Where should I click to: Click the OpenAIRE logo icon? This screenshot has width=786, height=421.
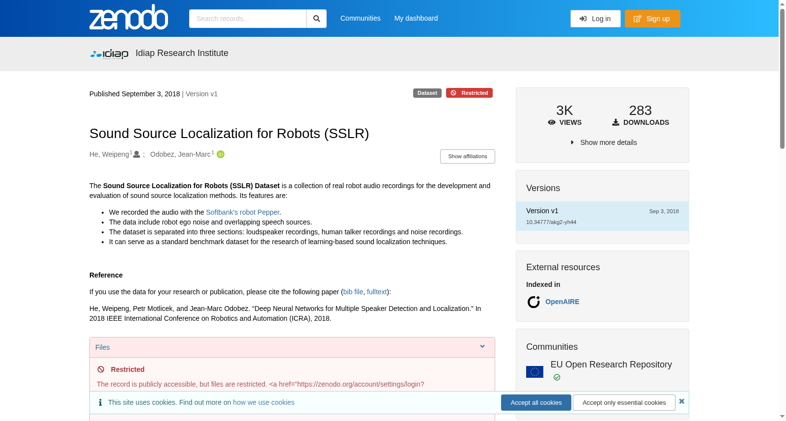533,302
